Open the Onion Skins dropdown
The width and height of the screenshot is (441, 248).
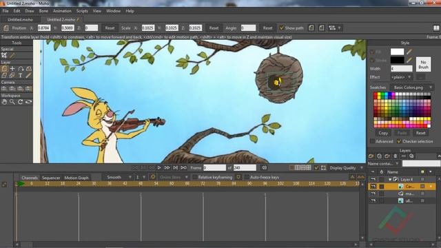coord(174,177)
